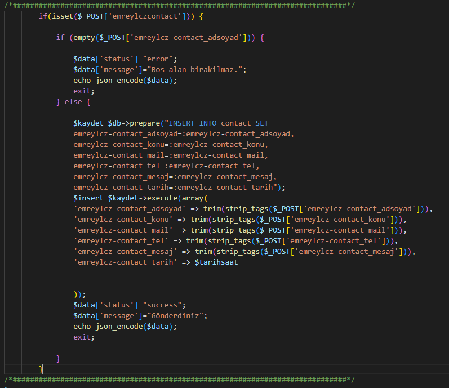The image size is (449, 388).
Task: Click the SQL line 'emreylcz-contact_adsoyad=:emreylcz-contact_adsoyad,'
Action: [x=184, y=134]
